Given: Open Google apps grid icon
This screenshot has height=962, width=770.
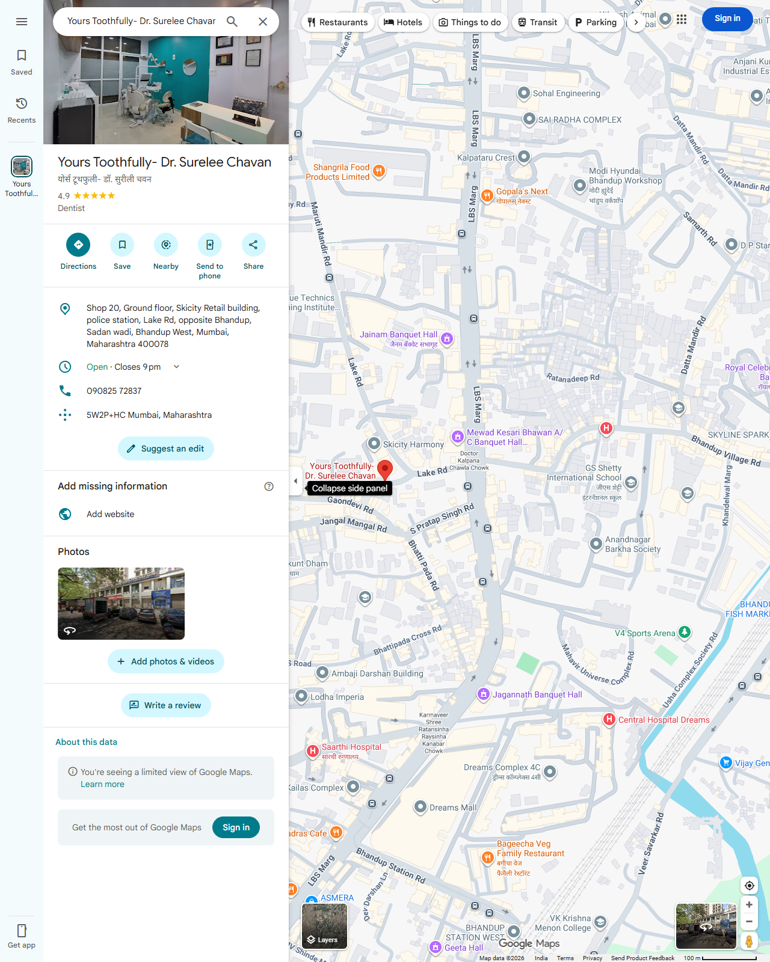Looking at the screenshot, I should [x=682, y=19].
